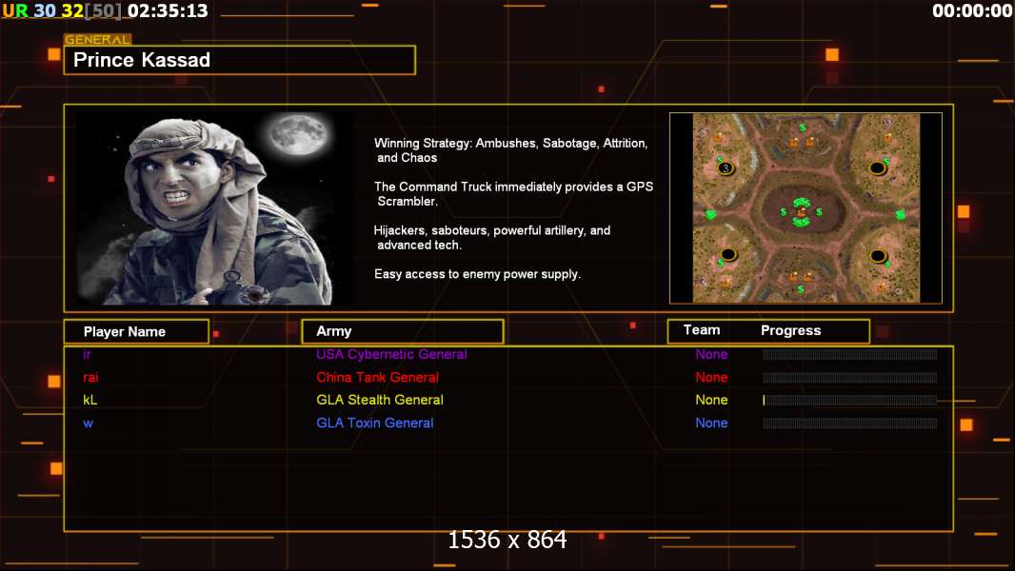Click GLA Toxin General army entry
Viewport: 1015px width, 571px height.
point(375,423)
